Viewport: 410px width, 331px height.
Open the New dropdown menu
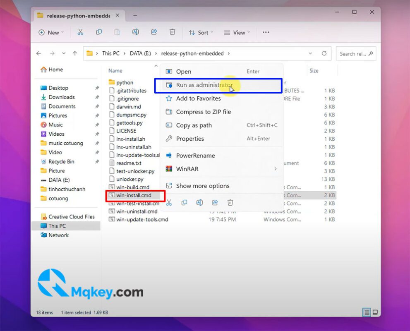[x=51, y=32]
